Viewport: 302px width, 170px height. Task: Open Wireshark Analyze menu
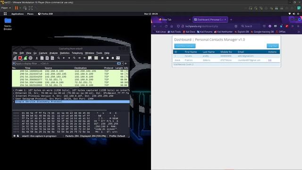pos(53,53)
